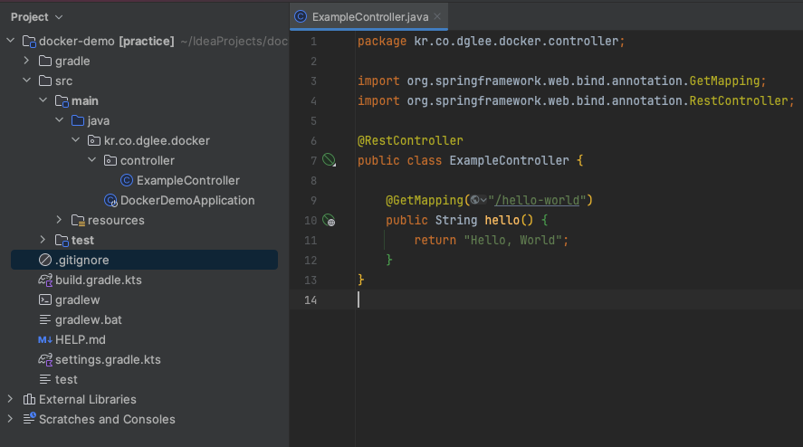Select build.gradle.kts file

pyautogui.click(x=99, y=281)
